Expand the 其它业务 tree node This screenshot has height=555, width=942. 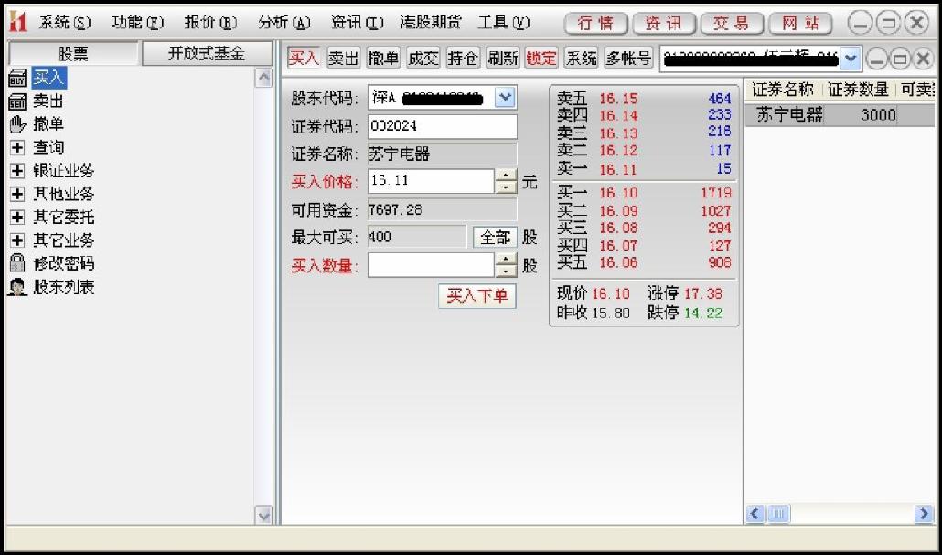17,240
